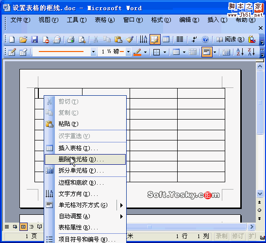Send the document by e-mail icon
The width and height of the screenshot is (266, 243).
click(x=57, y=39)
